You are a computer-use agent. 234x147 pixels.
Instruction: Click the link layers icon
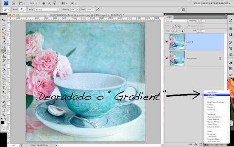190,144
